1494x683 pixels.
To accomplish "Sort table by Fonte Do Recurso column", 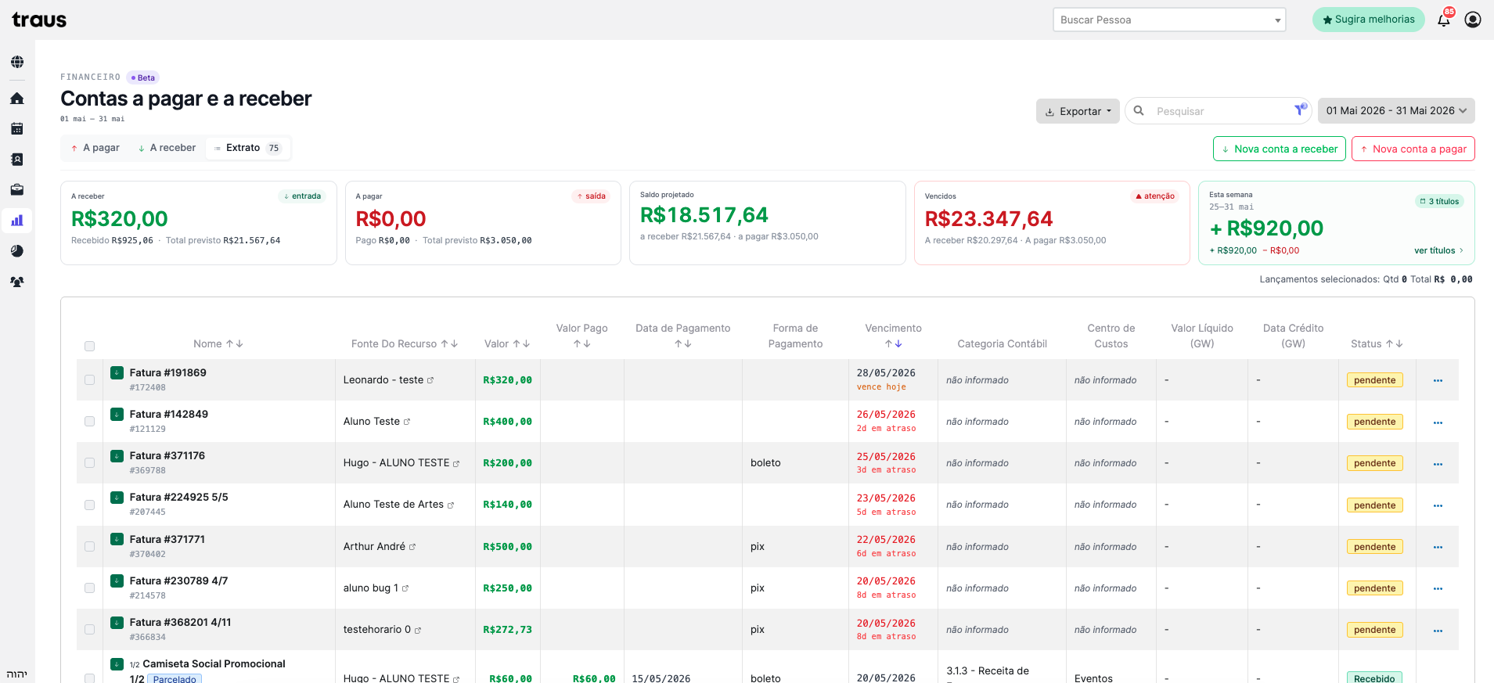I will 449,343.
